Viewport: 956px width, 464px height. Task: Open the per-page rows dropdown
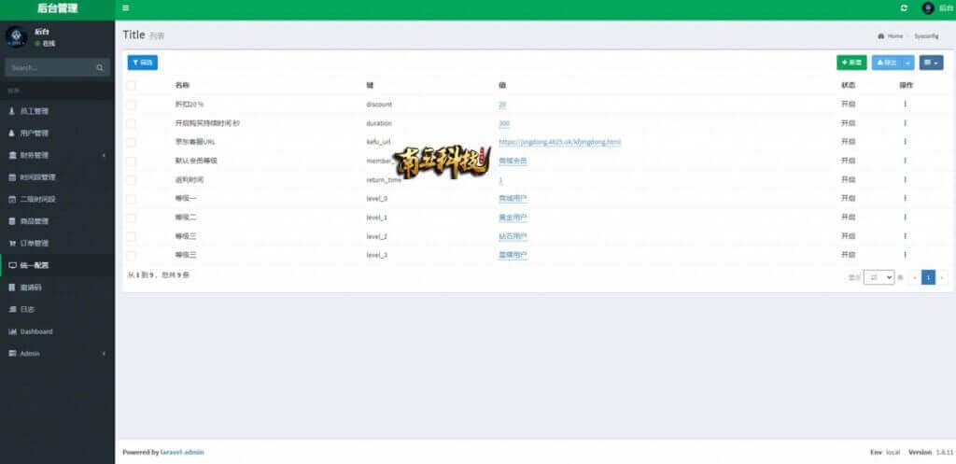[x=879, y=277]
